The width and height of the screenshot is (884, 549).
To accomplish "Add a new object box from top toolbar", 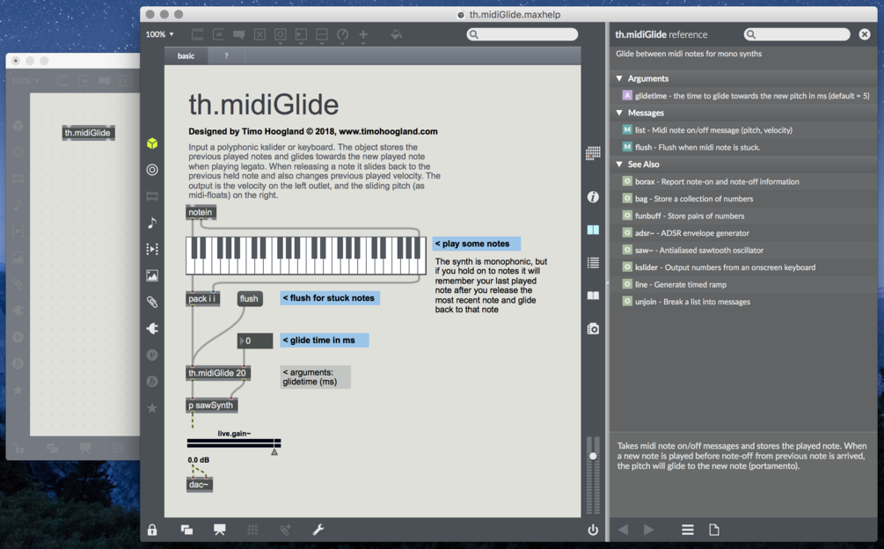I will tap(197, 35).
